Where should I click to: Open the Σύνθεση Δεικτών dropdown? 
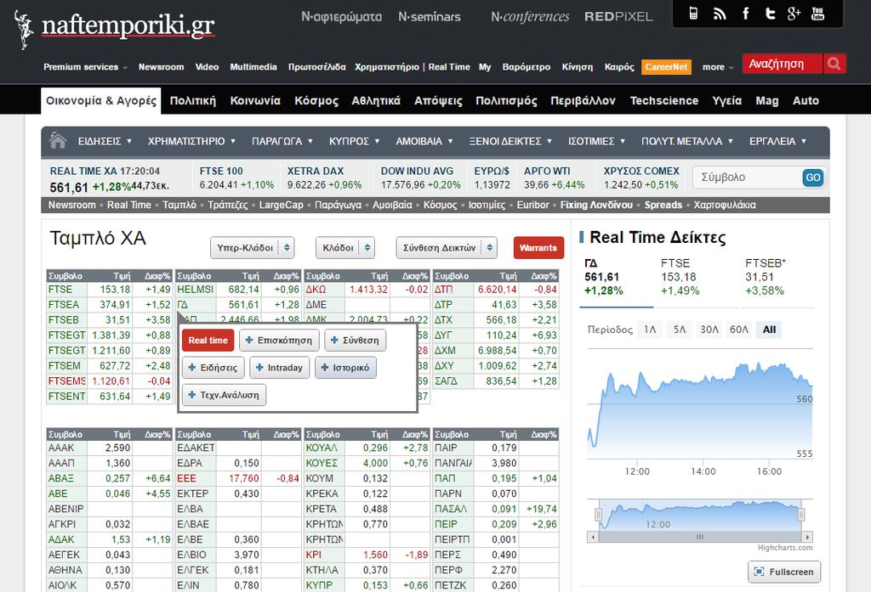point(447,247)
